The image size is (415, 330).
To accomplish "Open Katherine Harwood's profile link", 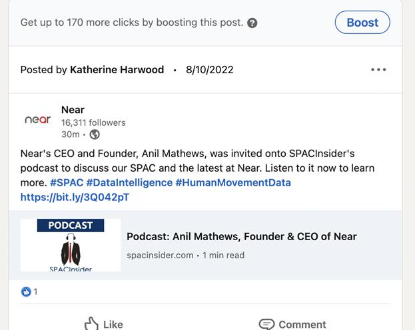I will [117, 70].
